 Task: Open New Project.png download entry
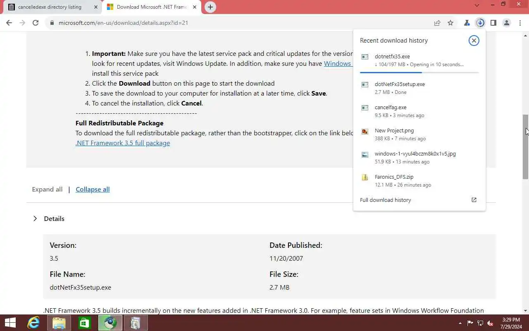pyautogui.click(x=419, y=134)
